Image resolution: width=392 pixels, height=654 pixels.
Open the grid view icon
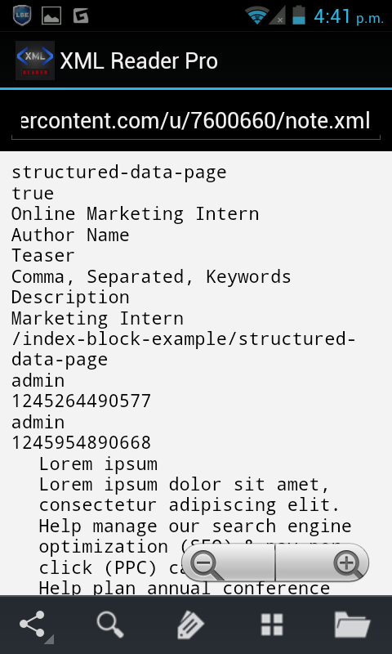[x=272, y=625]
